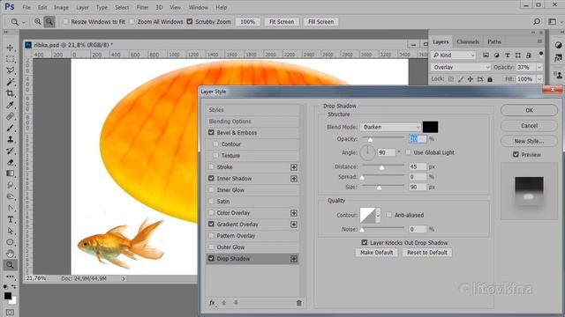This screenshot has width=565, height=317.
Task: Click the Fit Screen button
Action: [x=282, y=21]
